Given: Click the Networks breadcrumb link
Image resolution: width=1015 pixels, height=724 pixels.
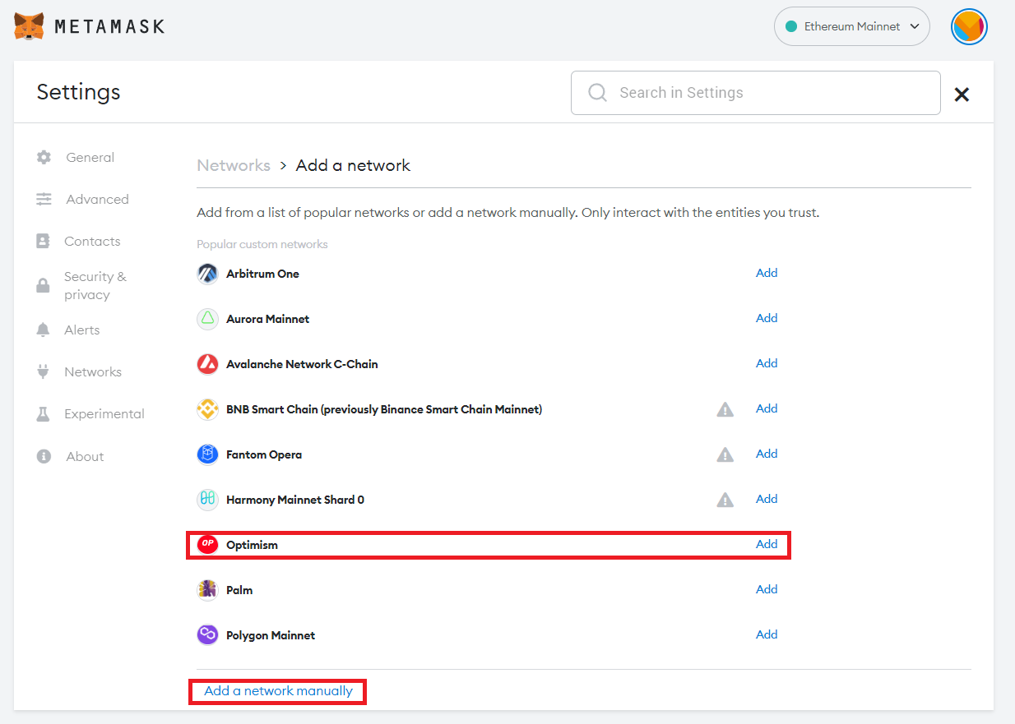Looking at the screenshot, I should pyautogui.click(x=234, y=165).
